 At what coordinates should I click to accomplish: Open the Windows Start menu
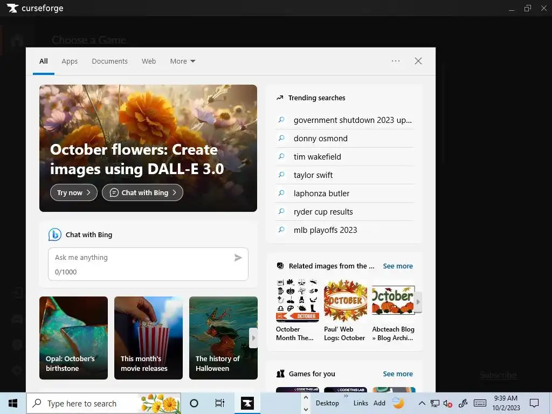point(13,403)
